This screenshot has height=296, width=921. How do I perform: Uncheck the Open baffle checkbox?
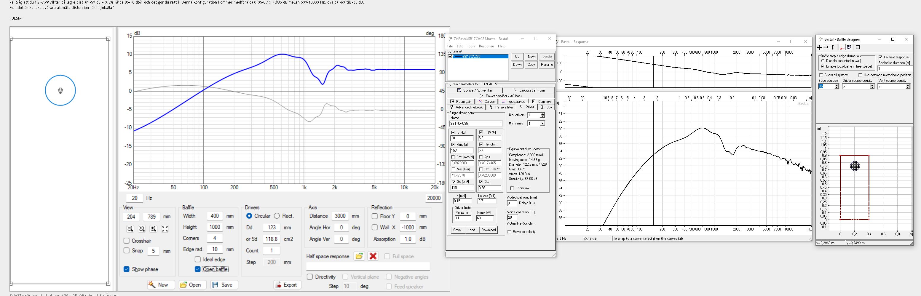point(198,269)
